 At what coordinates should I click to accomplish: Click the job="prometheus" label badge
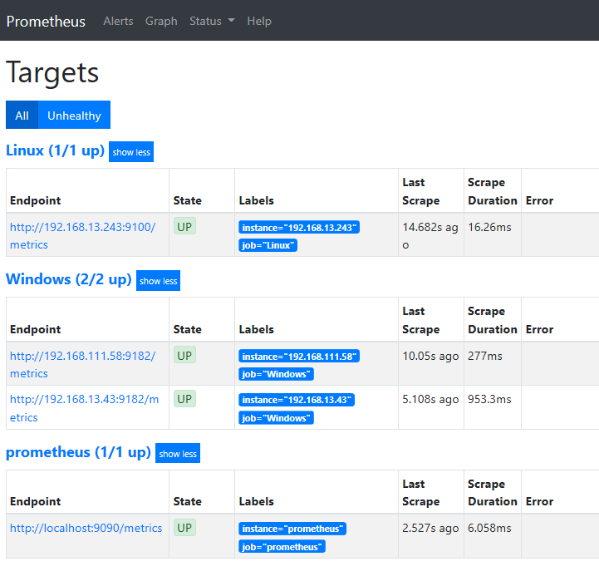point(282,547)
